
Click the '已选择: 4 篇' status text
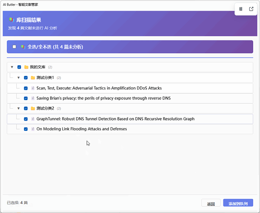tap(17, 203)
